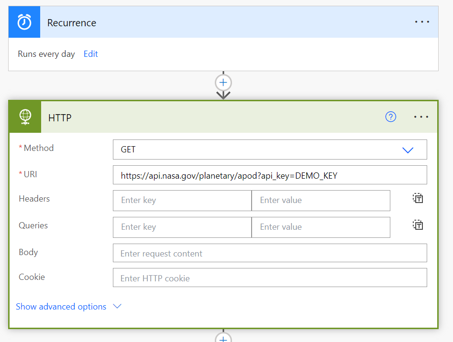
Task: Click Edit link in Recurrence step
Action: (x=90, y=54)
